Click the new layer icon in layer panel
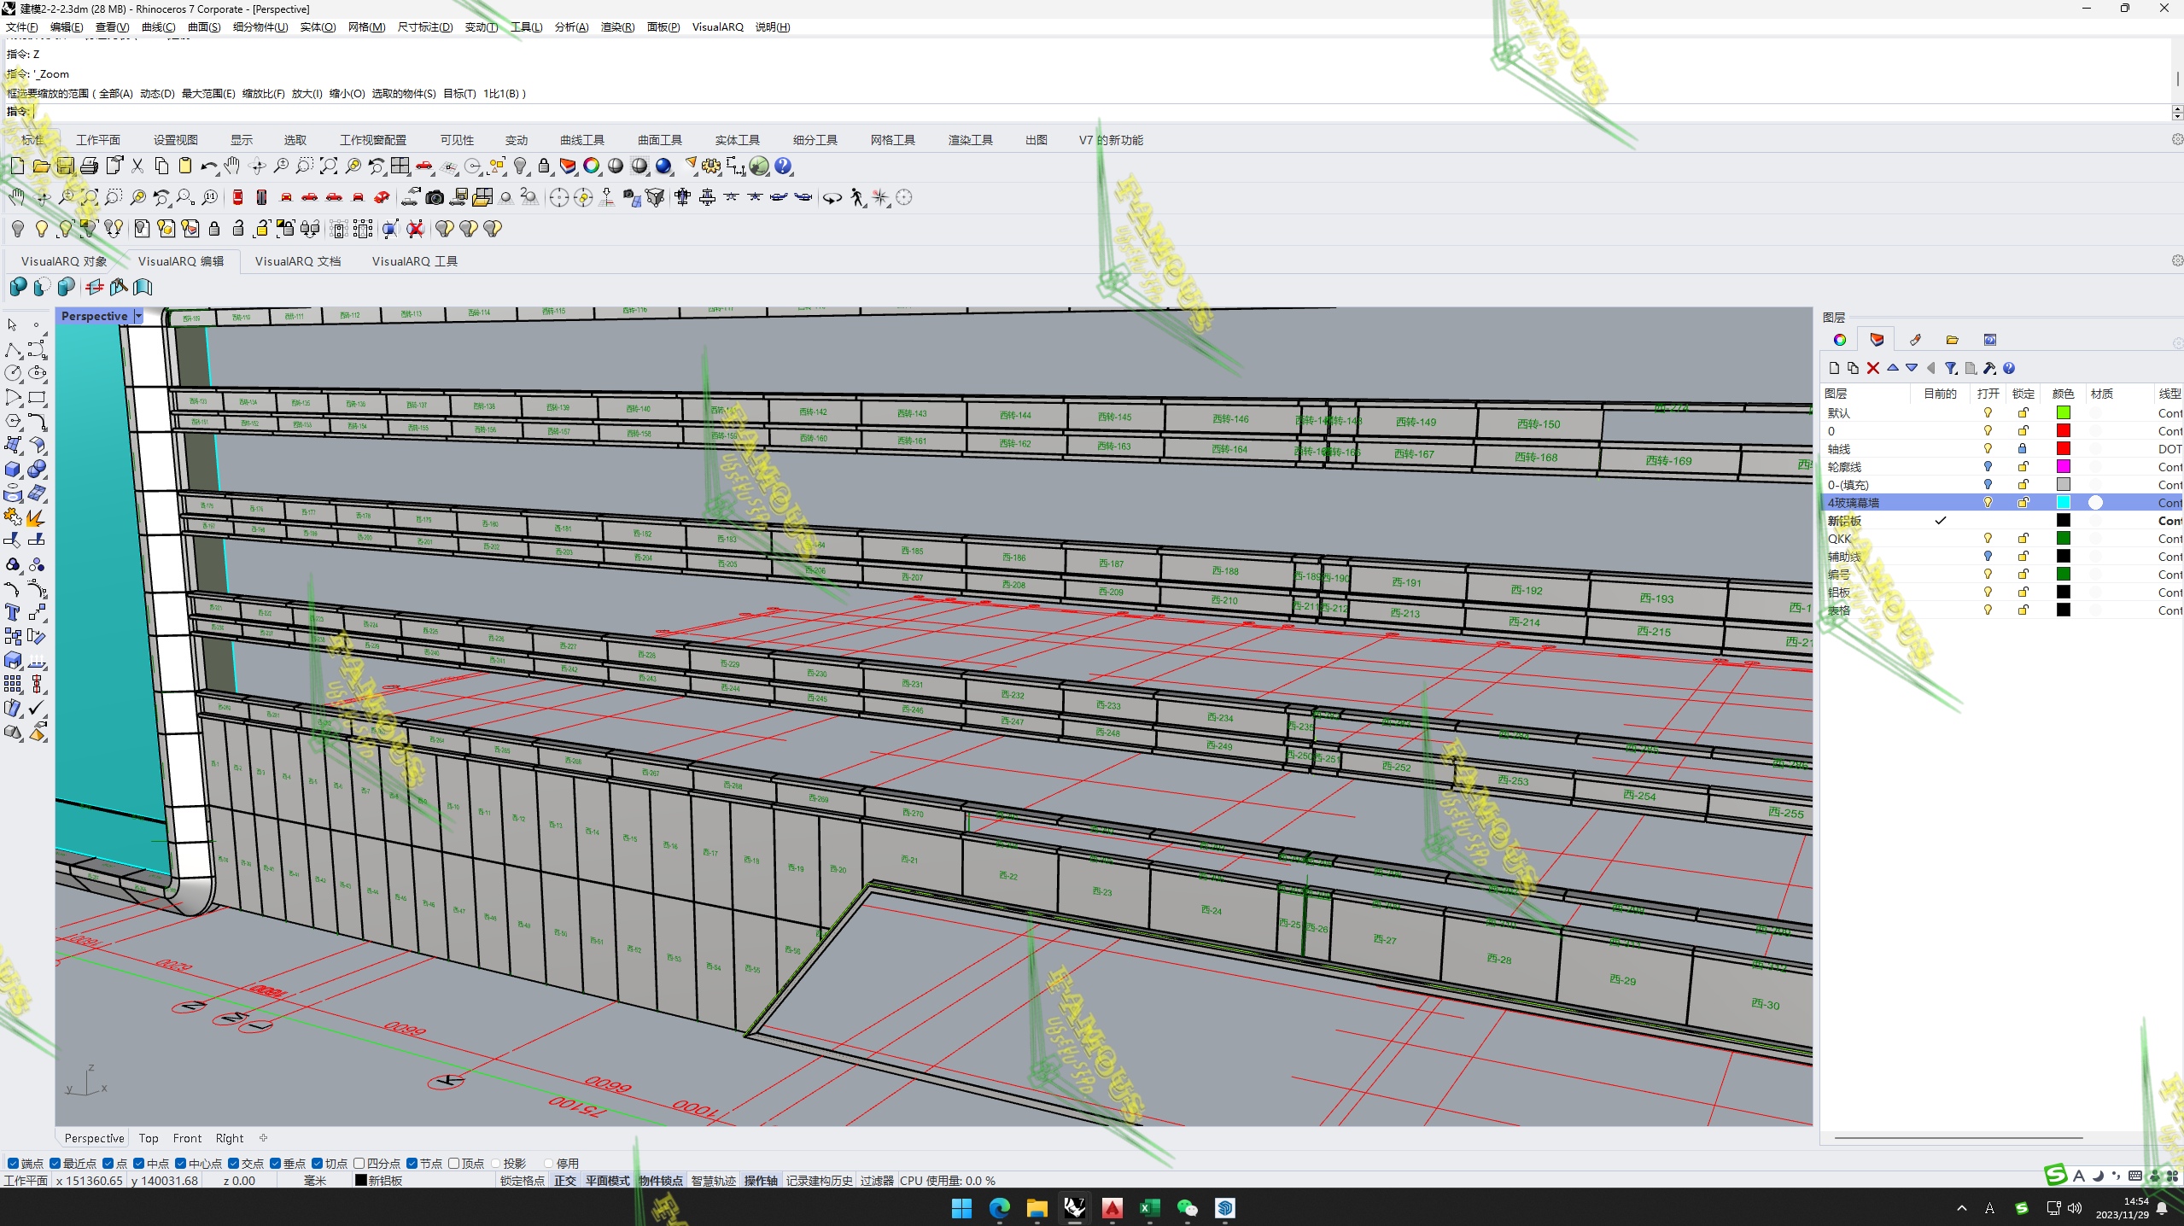Image resolution: width=2184 pixels, height=1226 pixels. (x=1834, y=368)
